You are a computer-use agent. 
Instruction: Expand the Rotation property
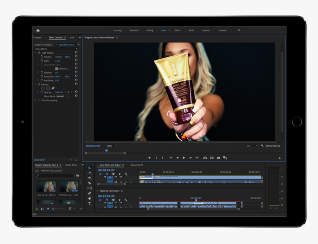click(38, 72)
